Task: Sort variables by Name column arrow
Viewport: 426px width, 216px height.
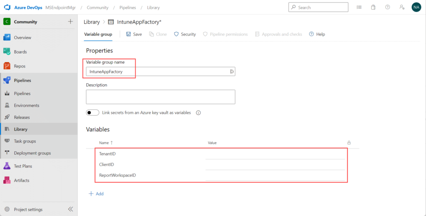Action: point(111,143)
